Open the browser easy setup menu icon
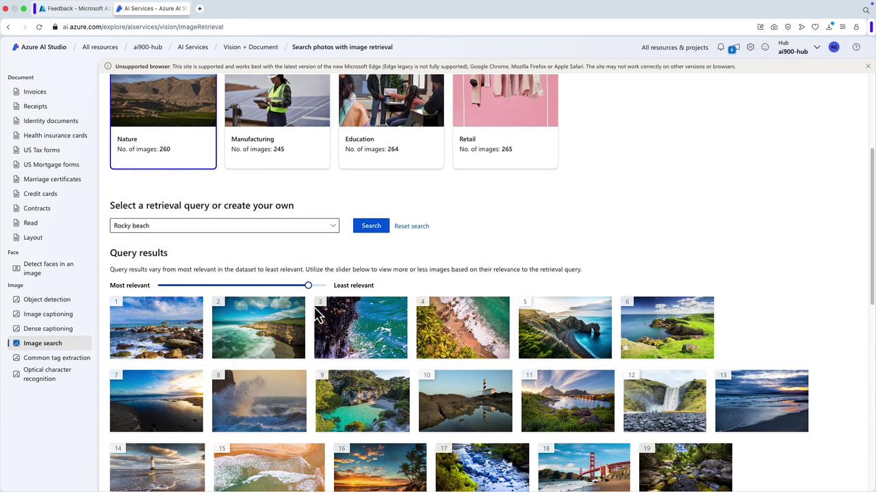The height and width of the screenshot is (492, 876). pyautogui.click(x=842, y=27)
